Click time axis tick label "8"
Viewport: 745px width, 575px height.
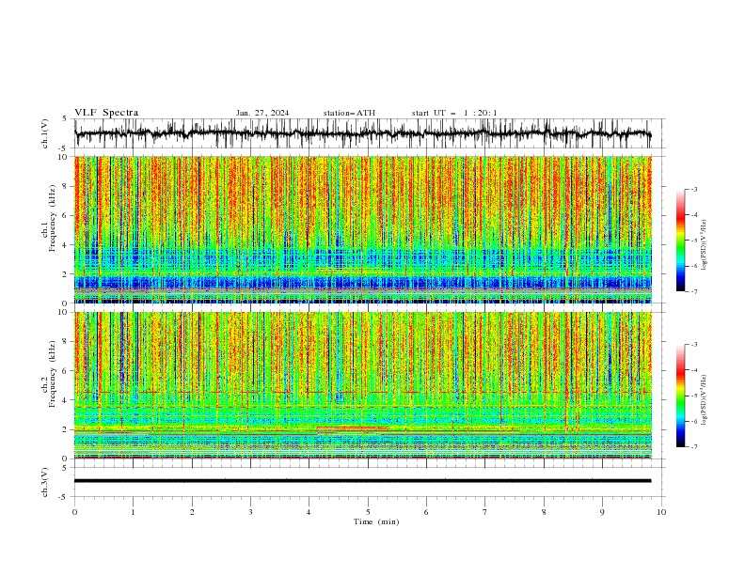click(x=544, y=512)
